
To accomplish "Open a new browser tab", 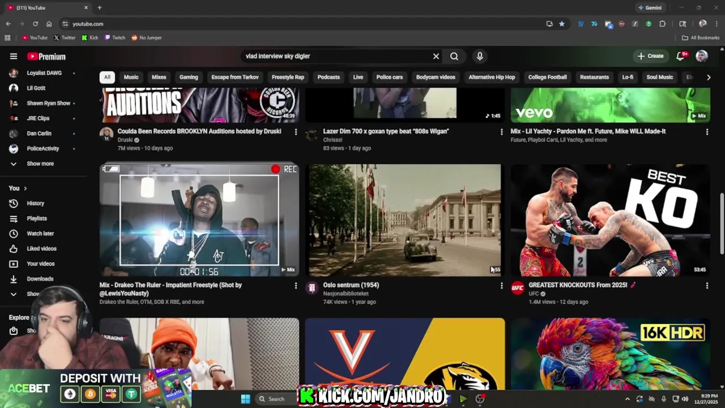I will [100, 8].
